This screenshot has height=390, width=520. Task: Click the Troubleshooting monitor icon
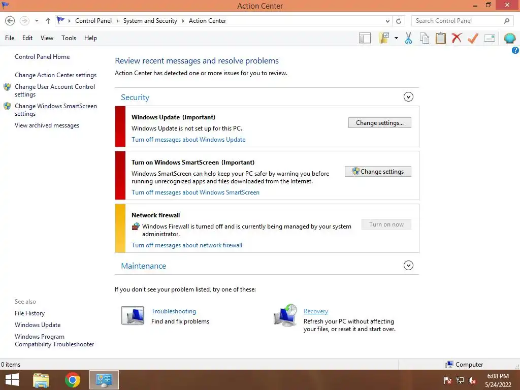(x=133, y=315)
